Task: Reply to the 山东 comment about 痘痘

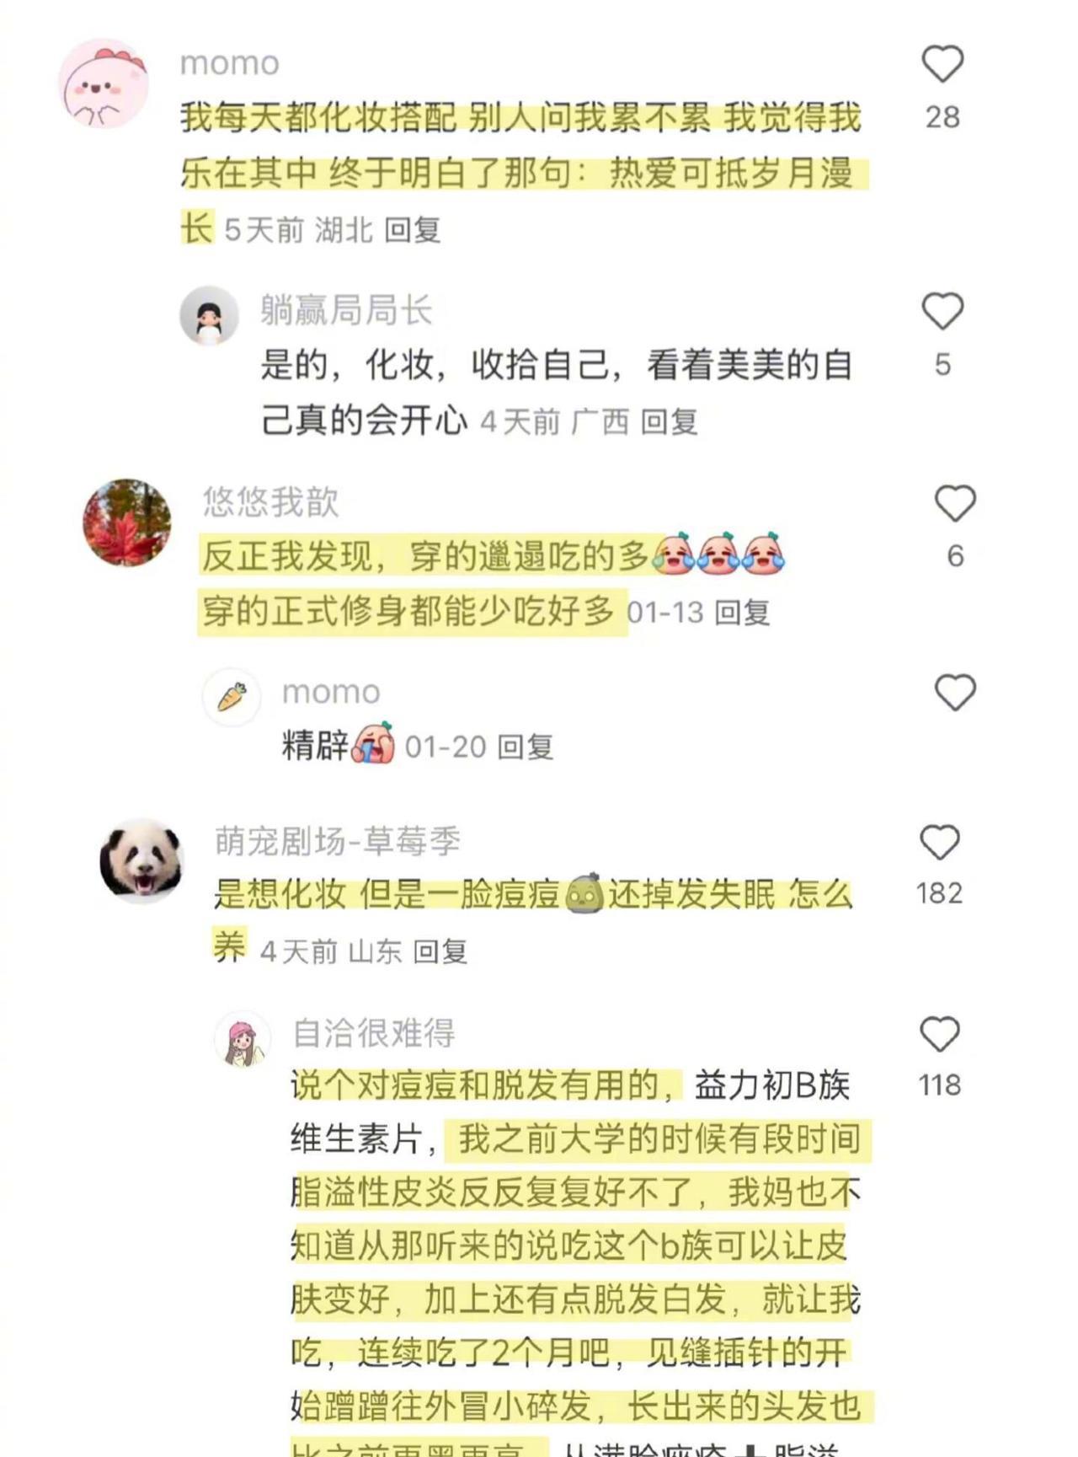Action: click(440, 951)
